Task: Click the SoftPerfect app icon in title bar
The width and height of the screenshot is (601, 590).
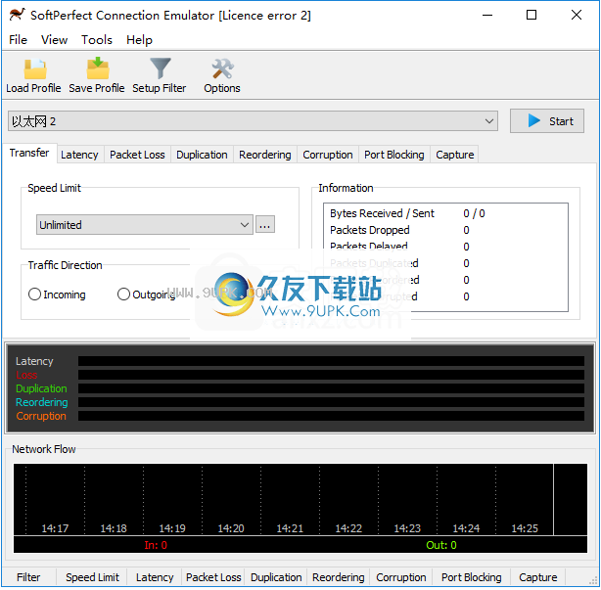Action: [x=17, y=15]
